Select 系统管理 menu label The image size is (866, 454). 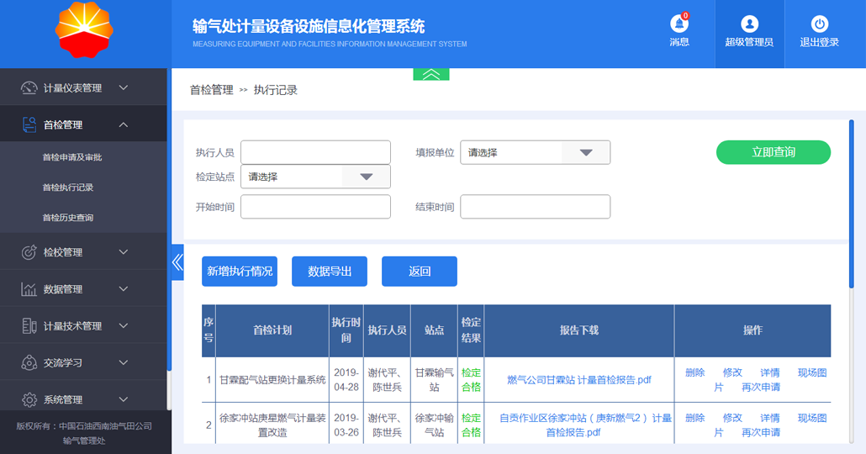click(x=63, y=400)
